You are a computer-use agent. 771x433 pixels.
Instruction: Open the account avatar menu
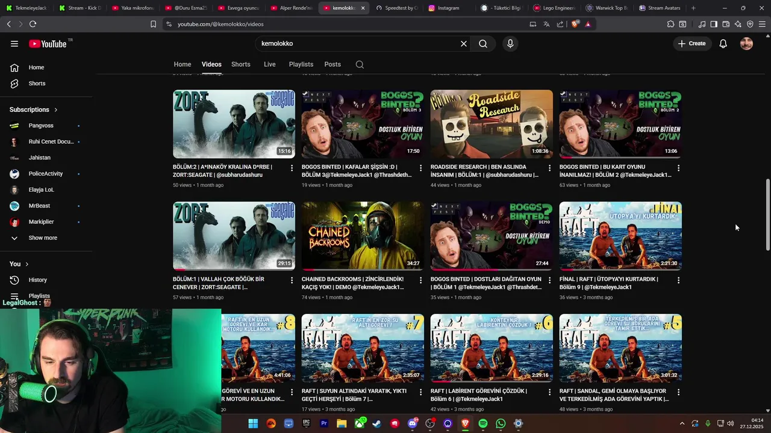tap(746, 43)
